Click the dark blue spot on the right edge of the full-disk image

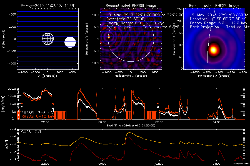[x=159, y=51]
